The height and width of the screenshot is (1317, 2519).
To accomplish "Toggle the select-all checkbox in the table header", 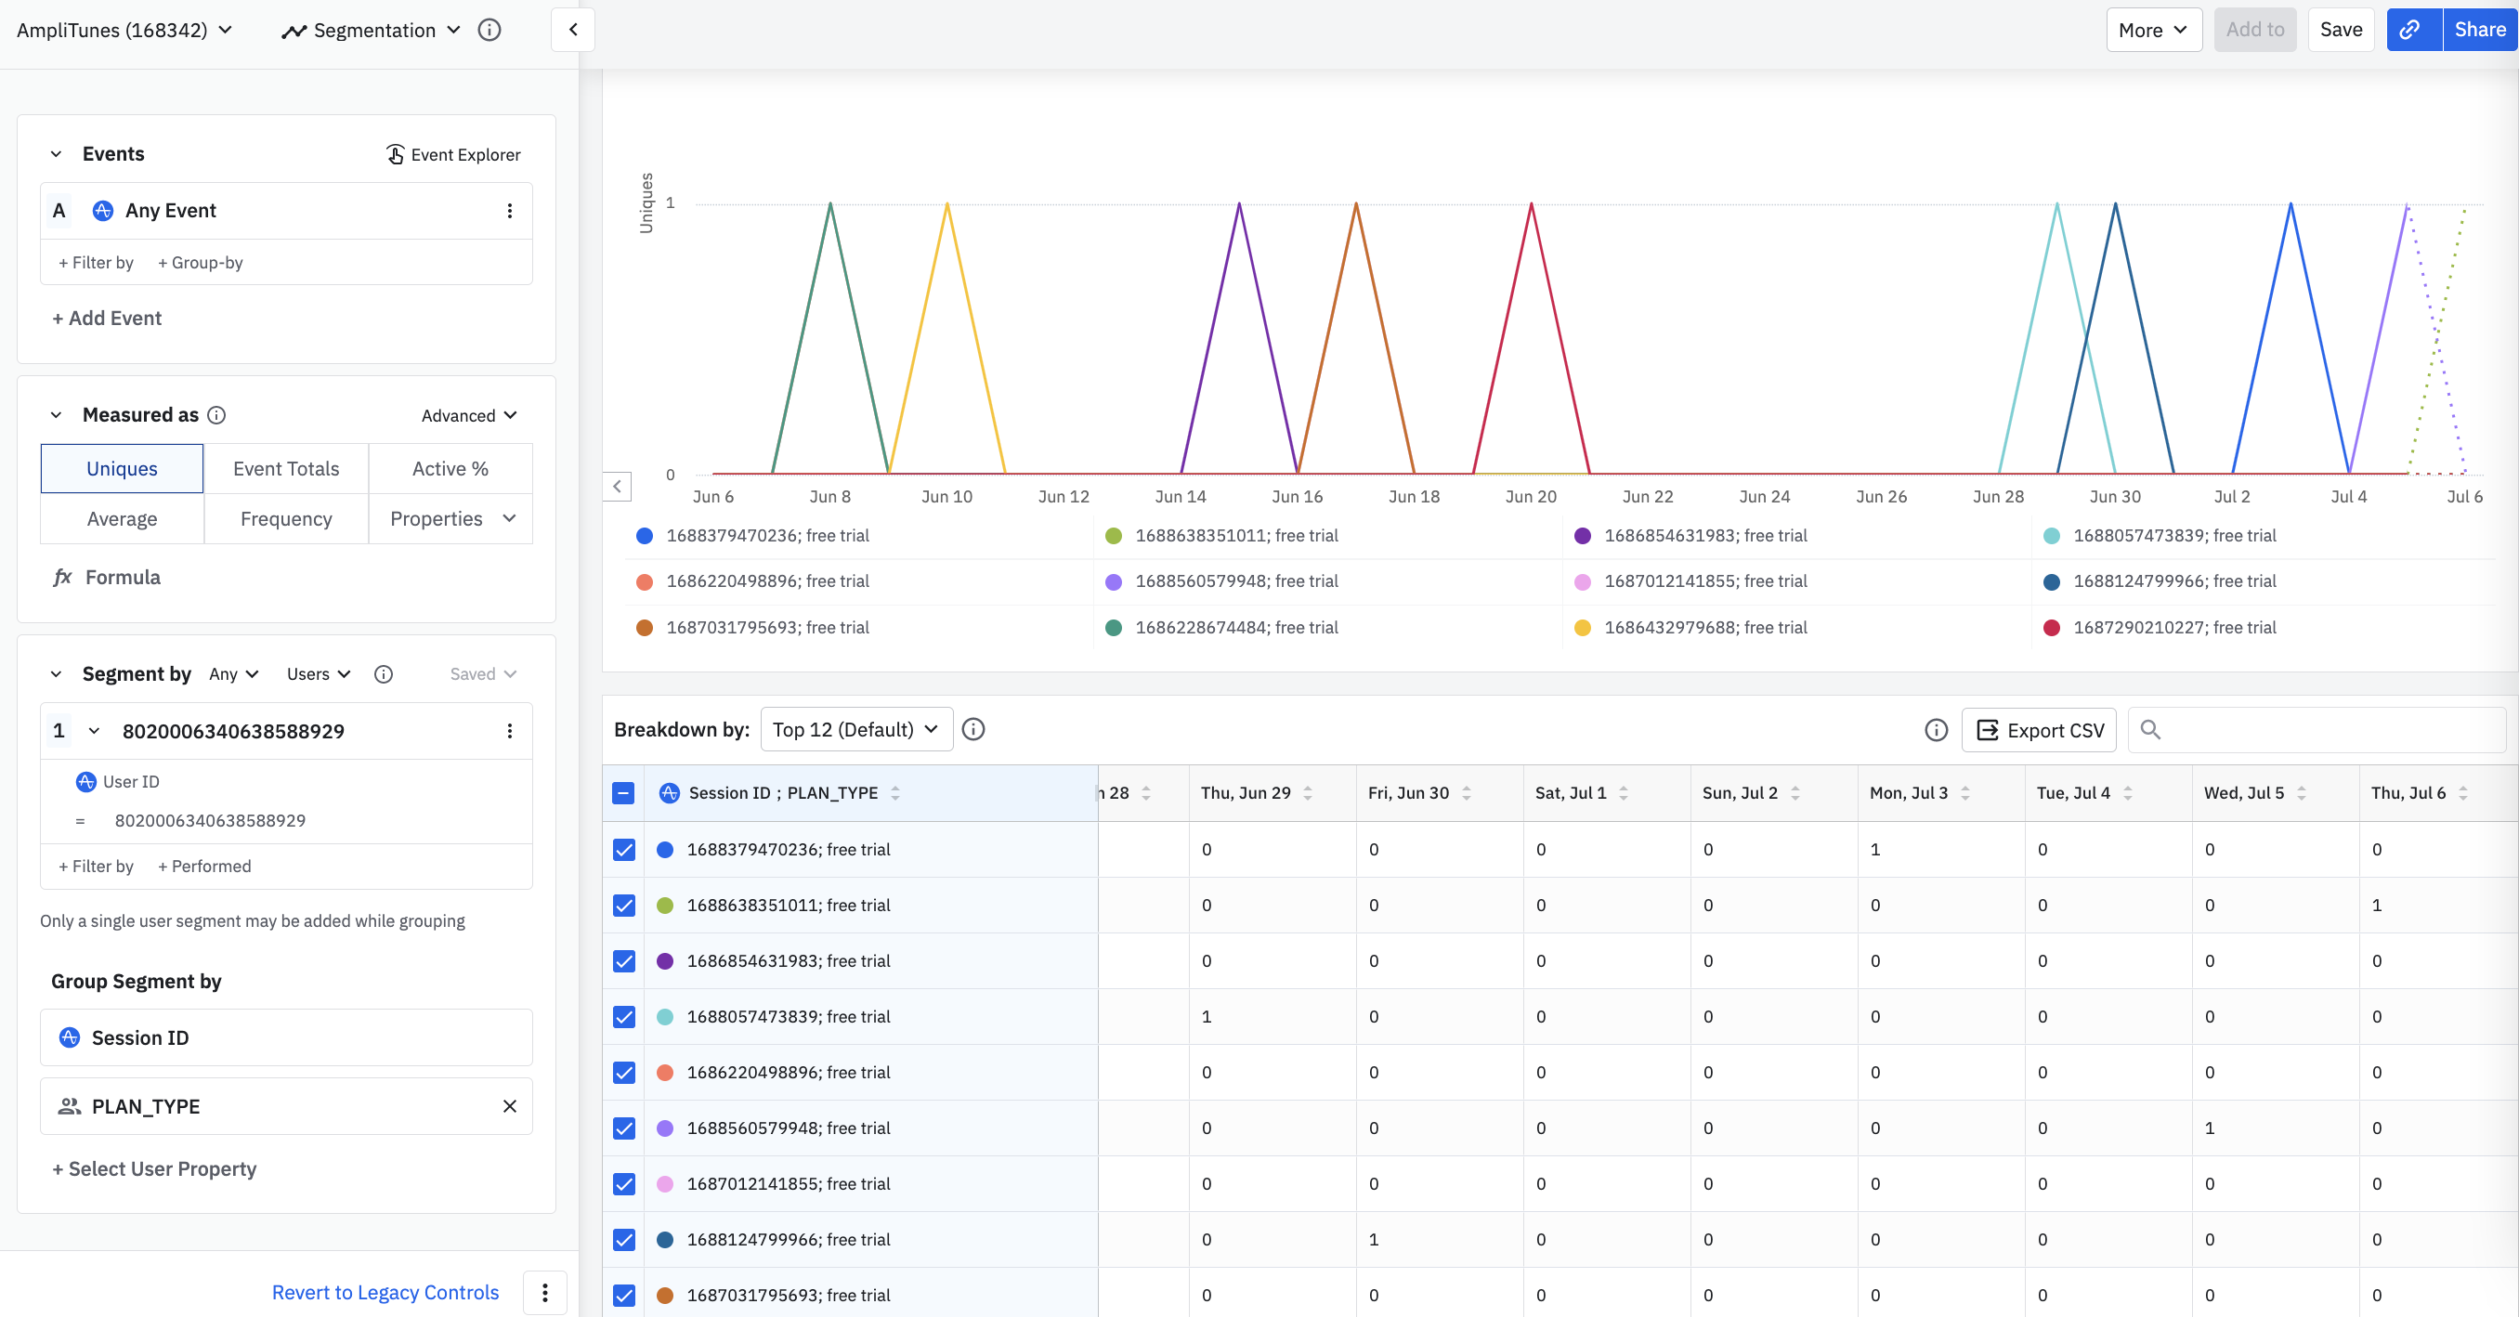I will click(624, 793).
